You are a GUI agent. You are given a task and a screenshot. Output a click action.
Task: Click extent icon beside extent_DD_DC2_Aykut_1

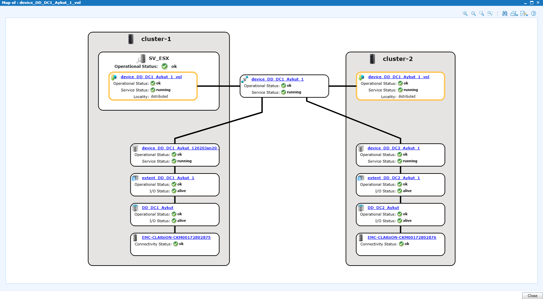point(361,178)
